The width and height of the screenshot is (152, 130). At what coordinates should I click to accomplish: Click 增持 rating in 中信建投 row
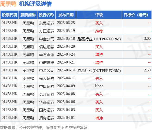[x=99, y=63]
